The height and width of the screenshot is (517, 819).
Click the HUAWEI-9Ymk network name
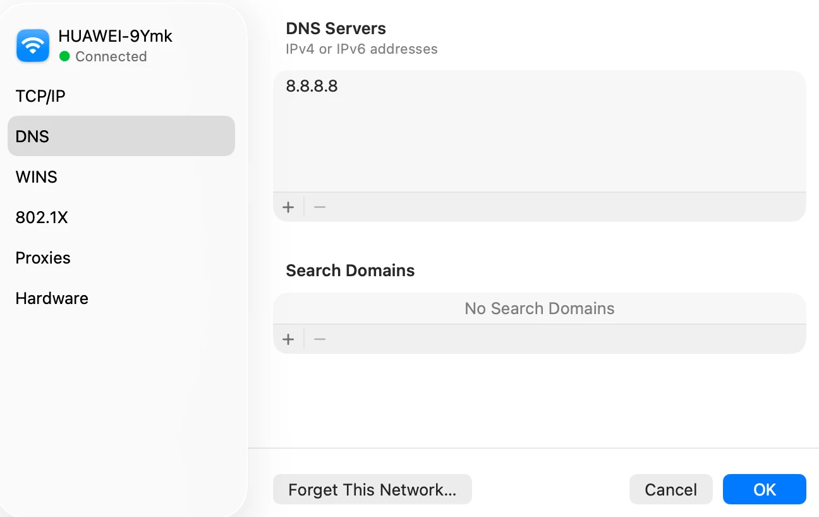[115, 36]
